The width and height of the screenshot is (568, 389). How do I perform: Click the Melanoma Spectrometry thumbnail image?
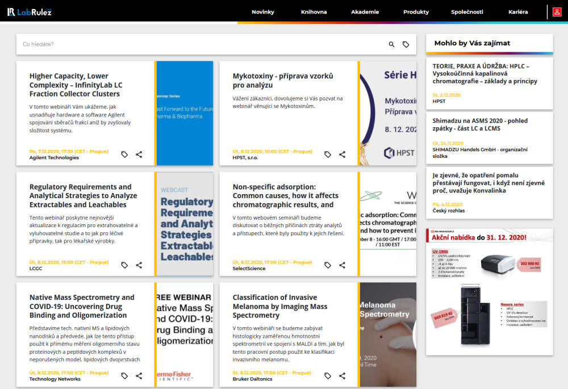click(x=388, y=334)
